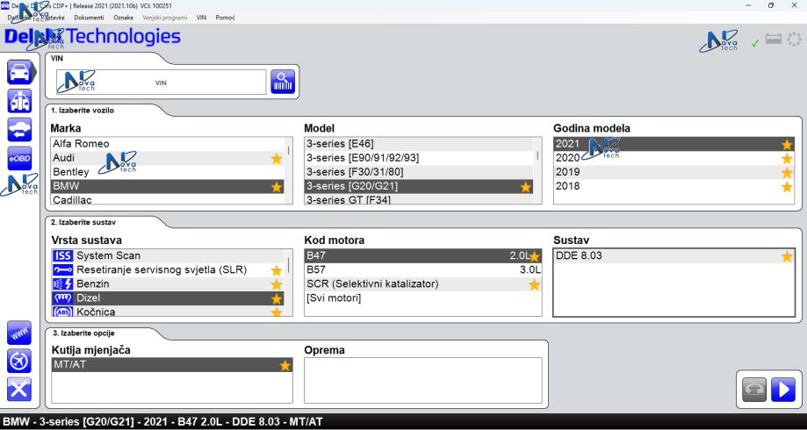The image size is (807, 430).
Task: Open the VIN menu
Action: [201, 18]
